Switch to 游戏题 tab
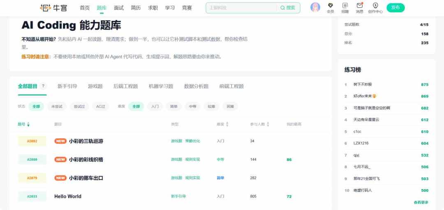The width and height of the screenshot is (444, 210). pos(95,86)
